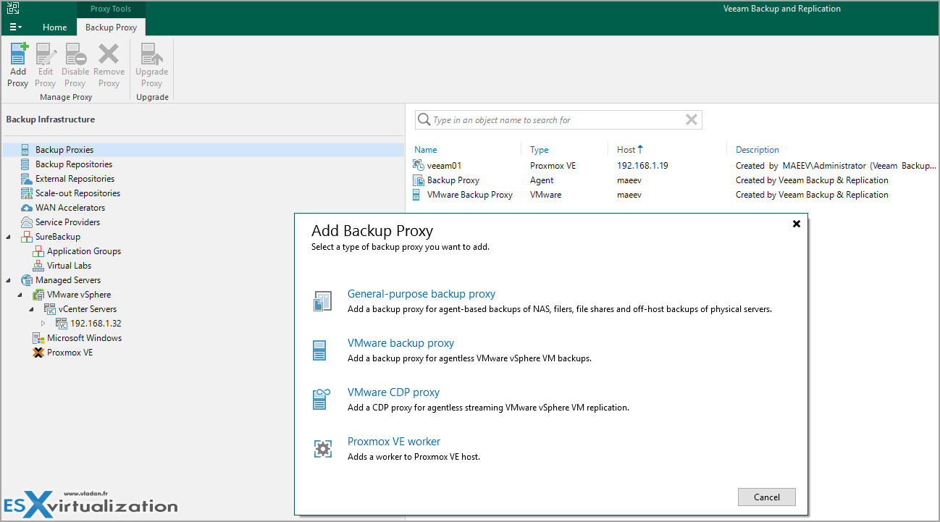
Task: Select the VMware Backup Proxy row
Action: tap(673, 195)
